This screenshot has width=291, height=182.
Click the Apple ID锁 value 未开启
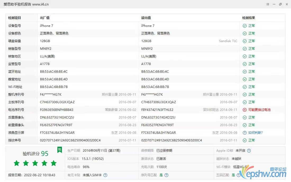tap(240, 151)
